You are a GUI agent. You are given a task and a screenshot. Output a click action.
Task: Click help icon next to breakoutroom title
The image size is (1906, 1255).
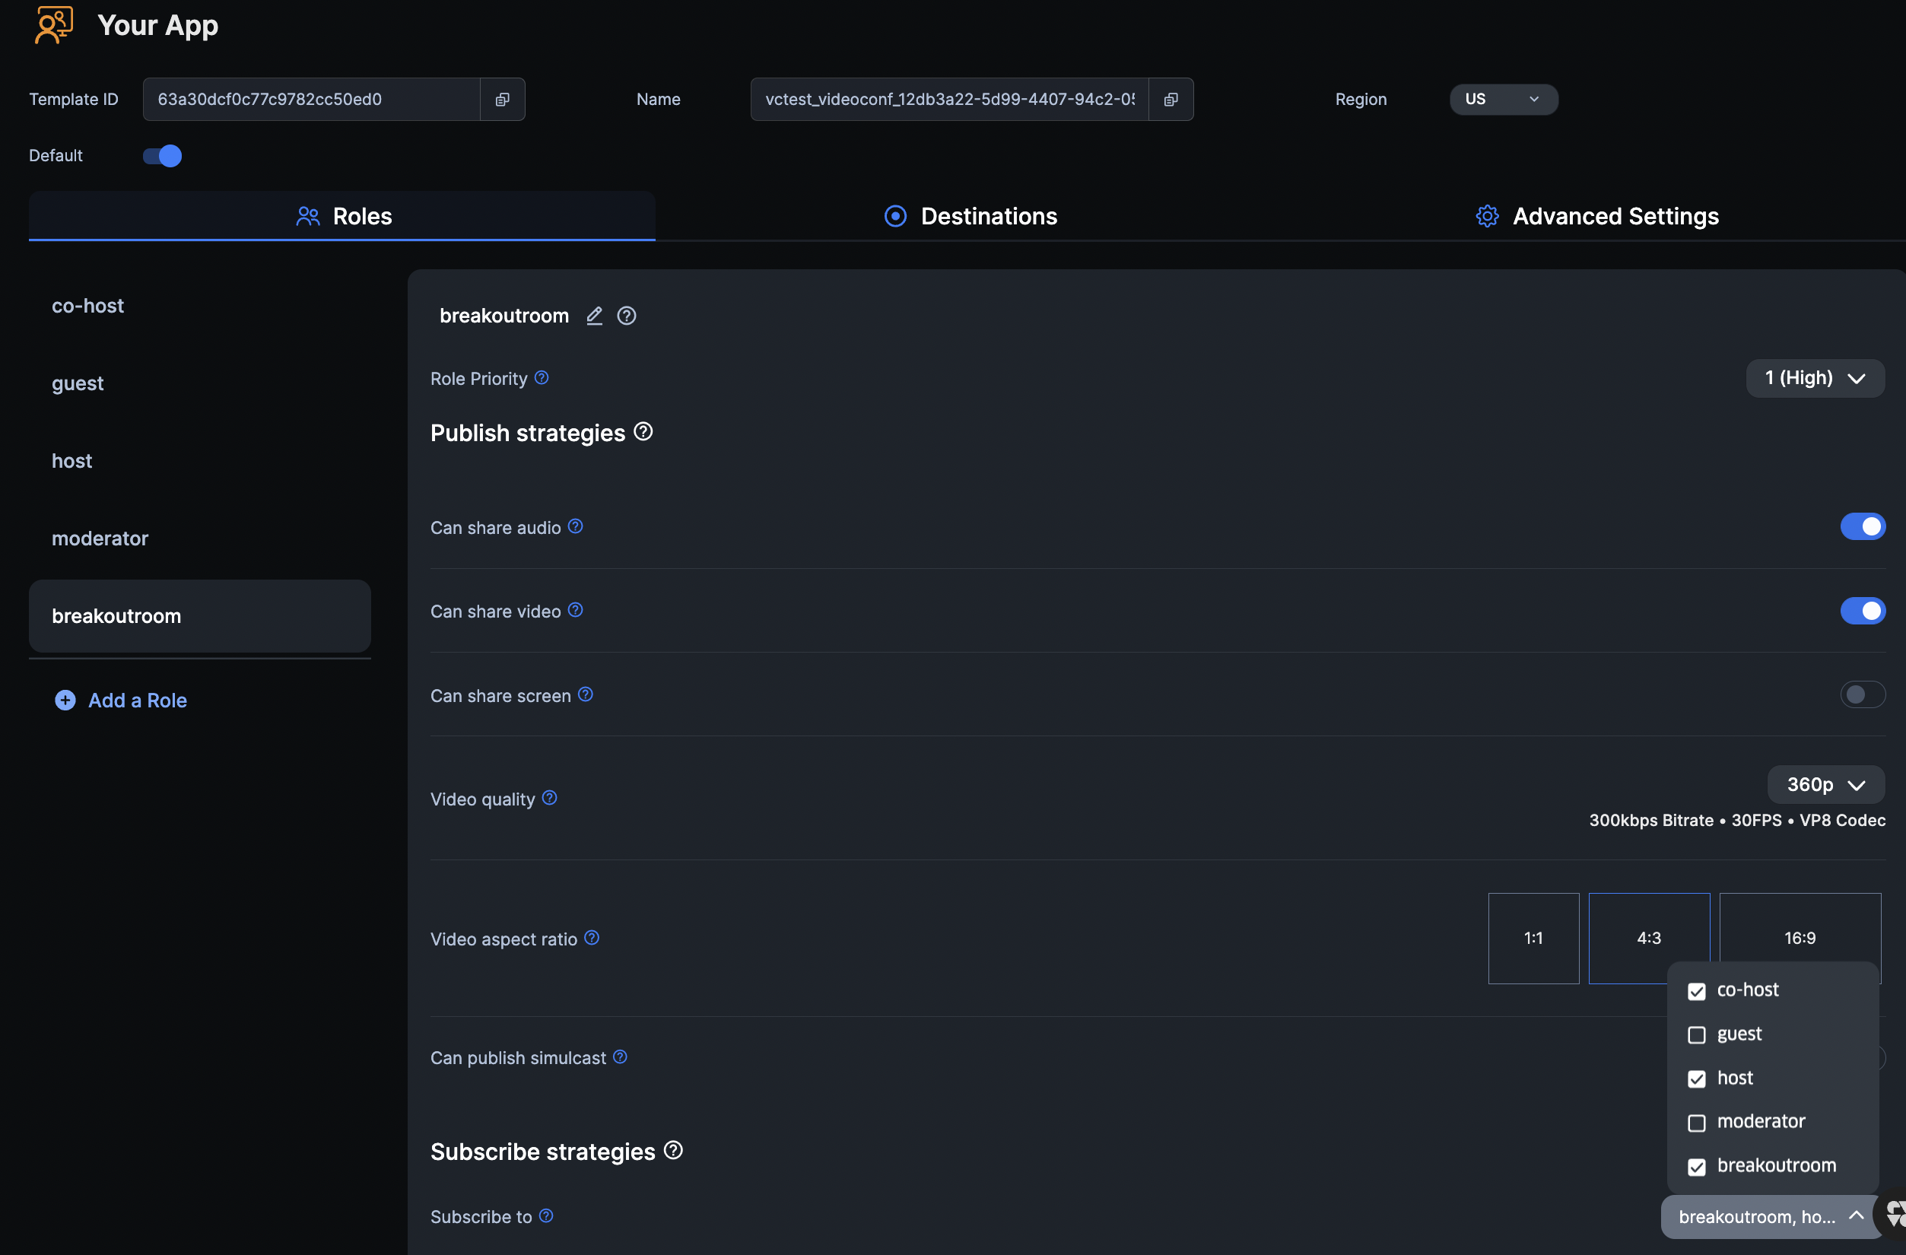(627, 316)
